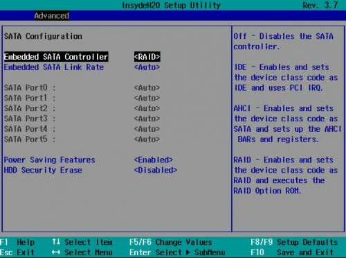Select Embedded SATA Controller setting
This screenshot has height=258, width=346.
(56, 57)
